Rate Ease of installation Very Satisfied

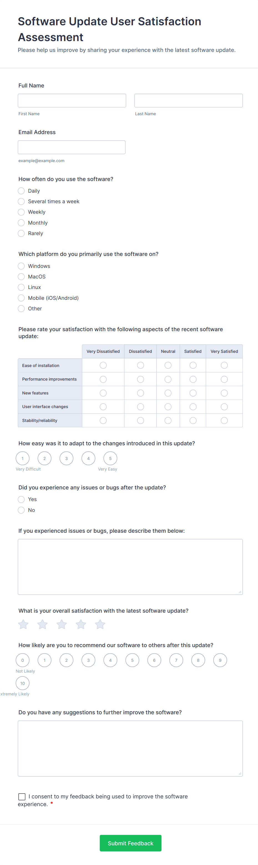tap(224, 365)
